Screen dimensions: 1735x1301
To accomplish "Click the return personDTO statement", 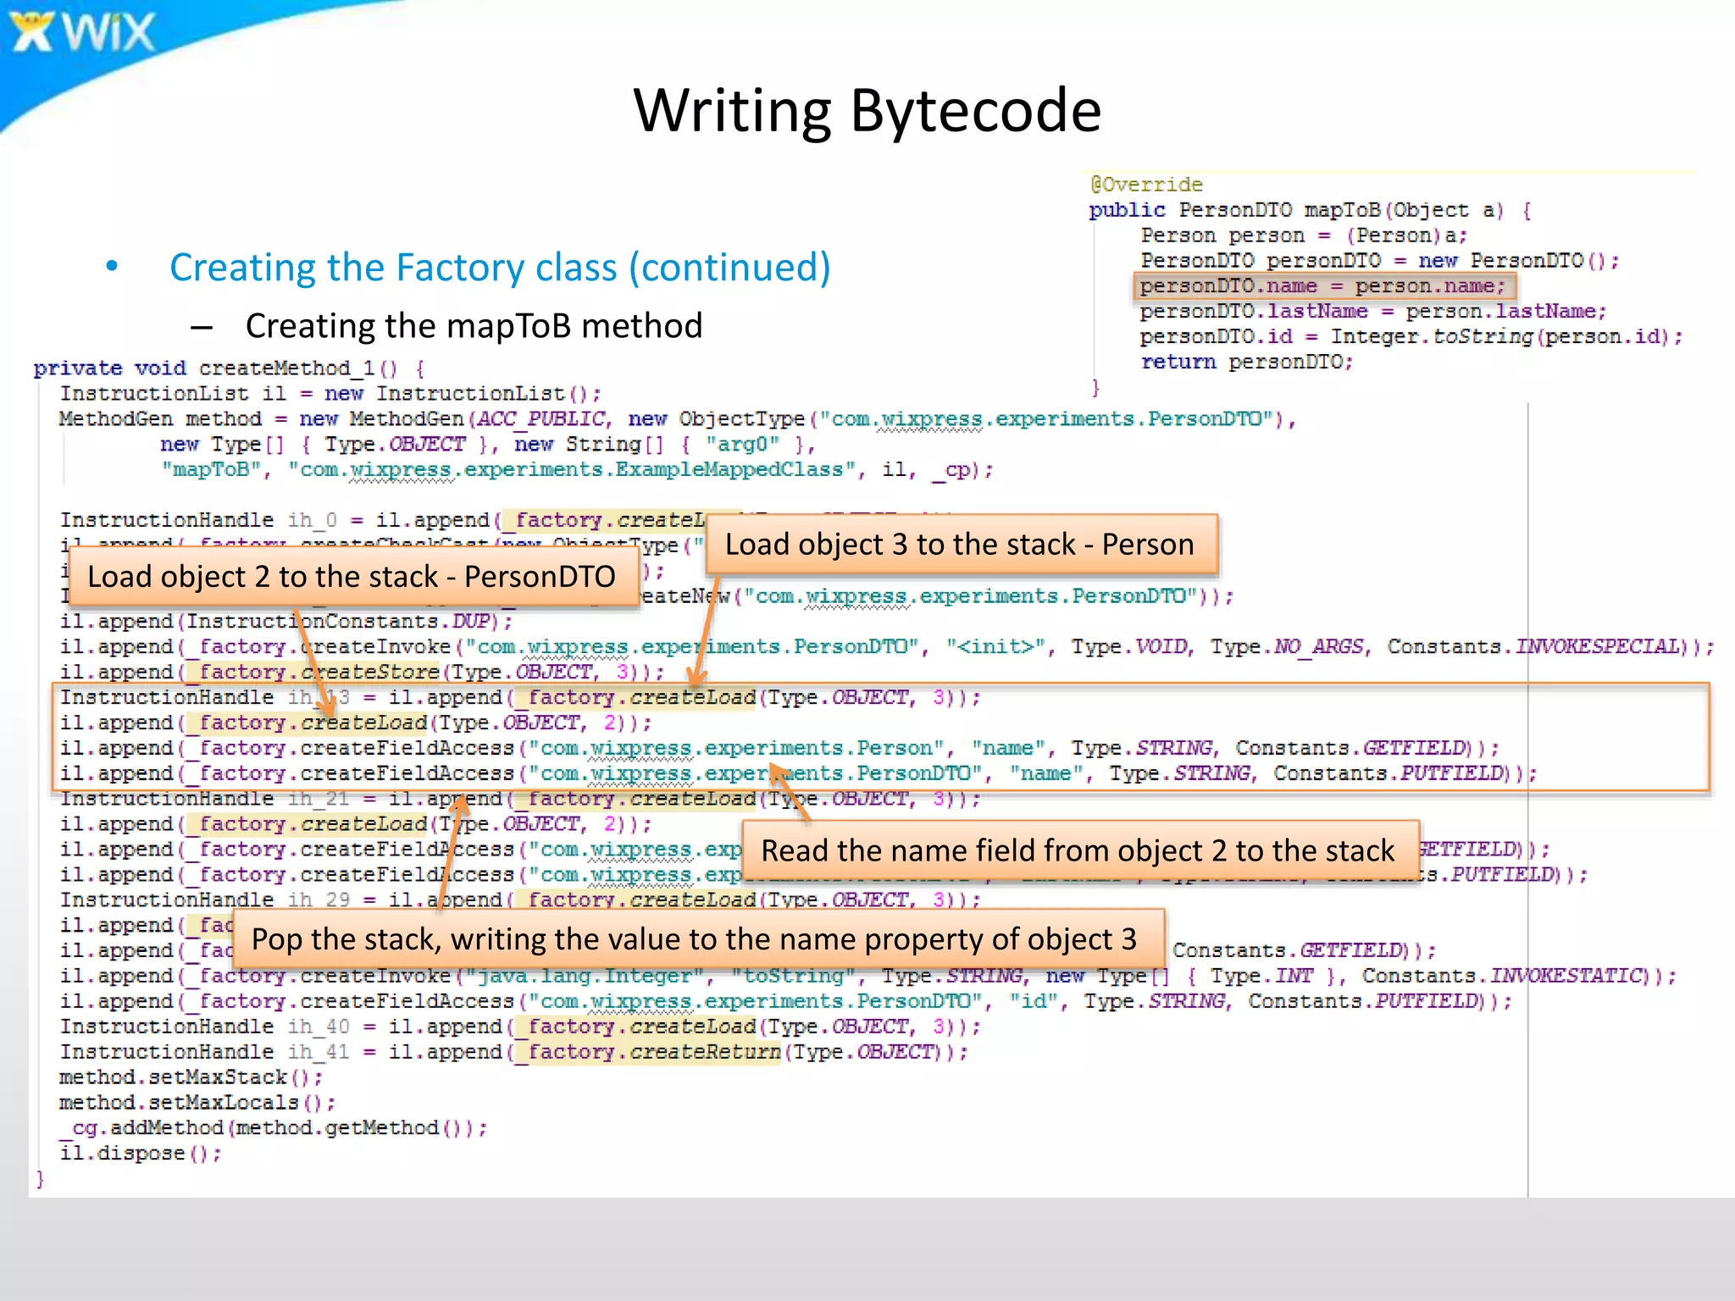I will (x=1246, y=363).
